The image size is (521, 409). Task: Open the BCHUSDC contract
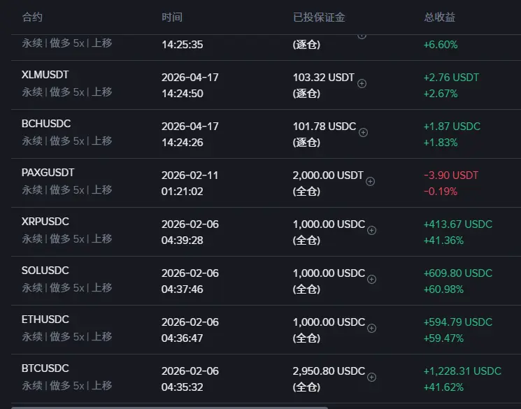(x=46, y=124)
